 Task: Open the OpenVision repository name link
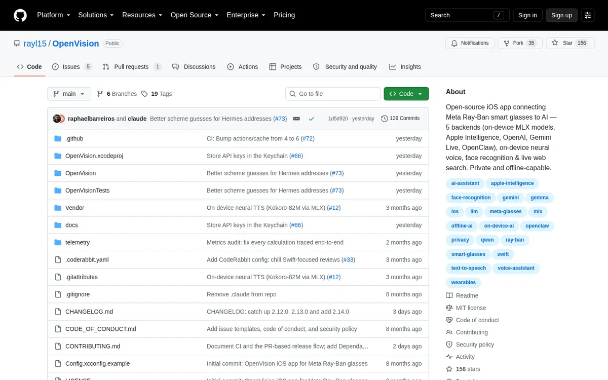(75, 44)
